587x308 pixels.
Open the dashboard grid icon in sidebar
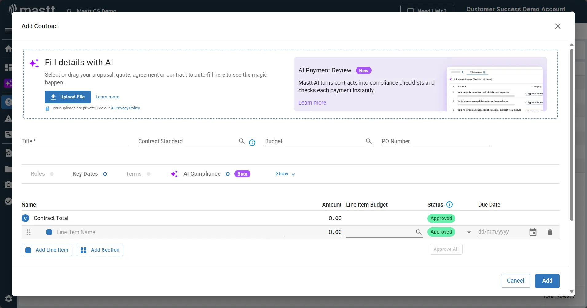coord(8,67)
